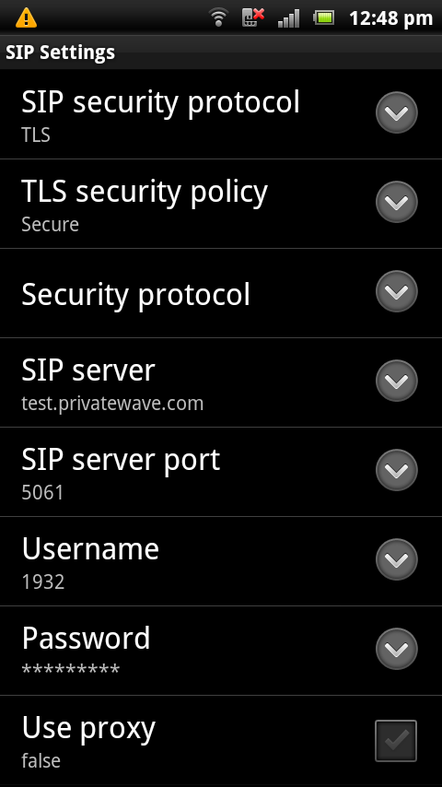Screen dimensions: 442x787
Task: Select the SIP security protocol setting
Action: pyautogui.click(x=221, y=114)
